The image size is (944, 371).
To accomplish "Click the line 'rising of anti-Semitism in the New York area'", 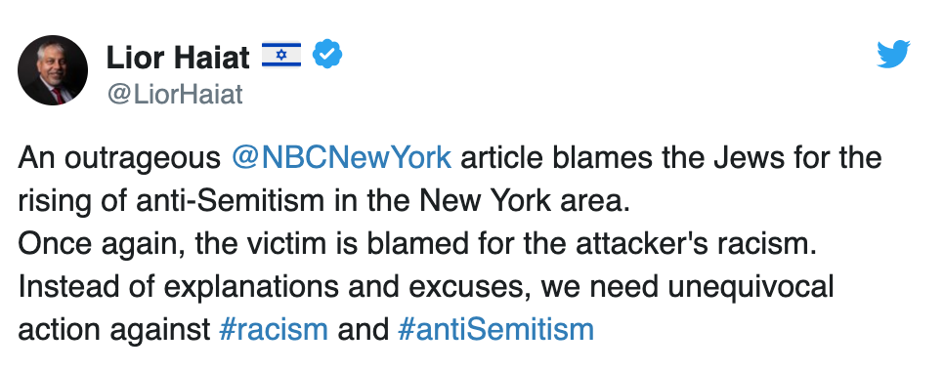I will pos(323,201).
